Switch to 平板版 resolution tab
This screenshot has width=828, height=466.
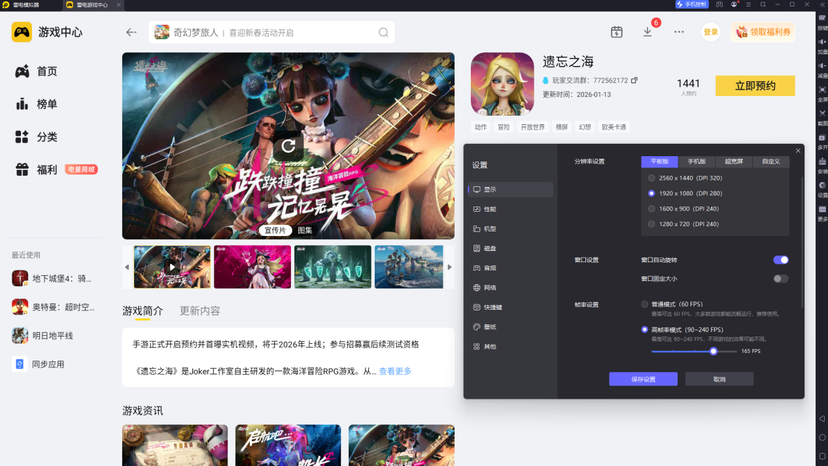(660, 161)
